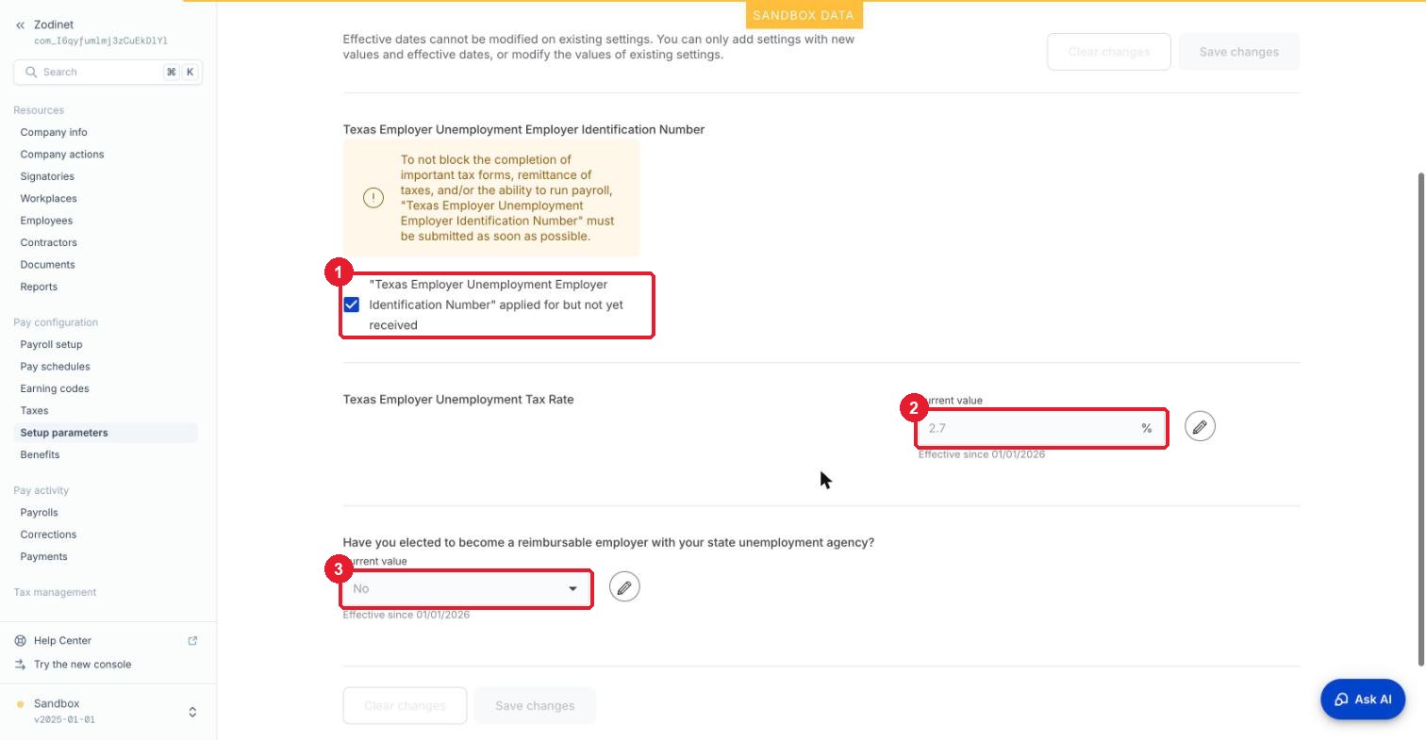Open the reimbursable employer No dropdown

pos(467,588)
